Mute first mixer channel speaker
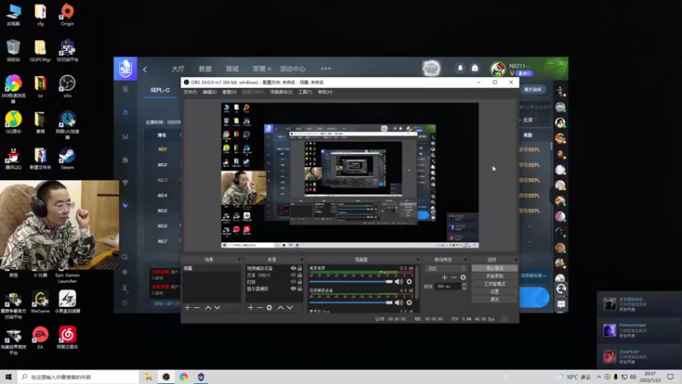This screenshot has width=682, height=384. point(399,282)
